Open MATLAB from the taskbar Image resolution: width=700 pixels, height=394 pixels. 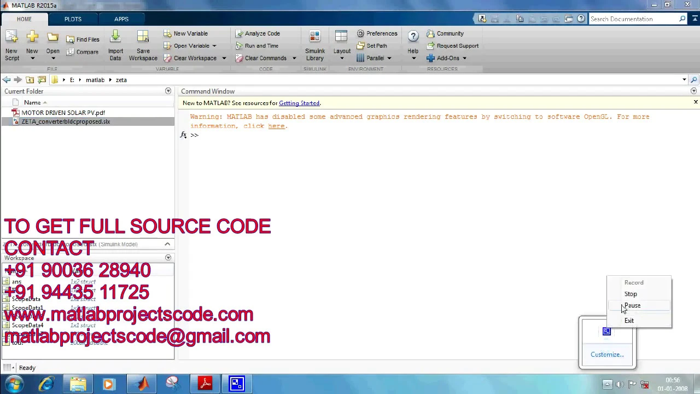tap(142, 384)
